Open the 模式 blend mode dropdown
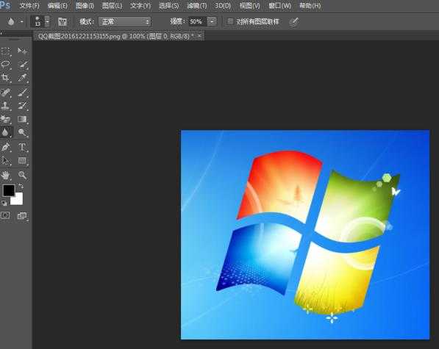The width and height of the screenshot is (439, 349). [x=125, y=21]
